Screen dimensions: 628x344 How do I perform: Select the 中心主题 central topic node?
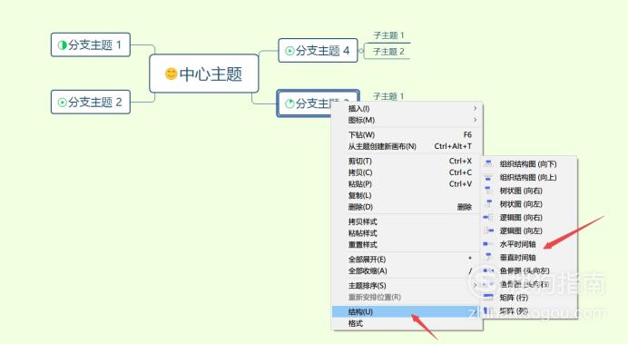[204, 74]
